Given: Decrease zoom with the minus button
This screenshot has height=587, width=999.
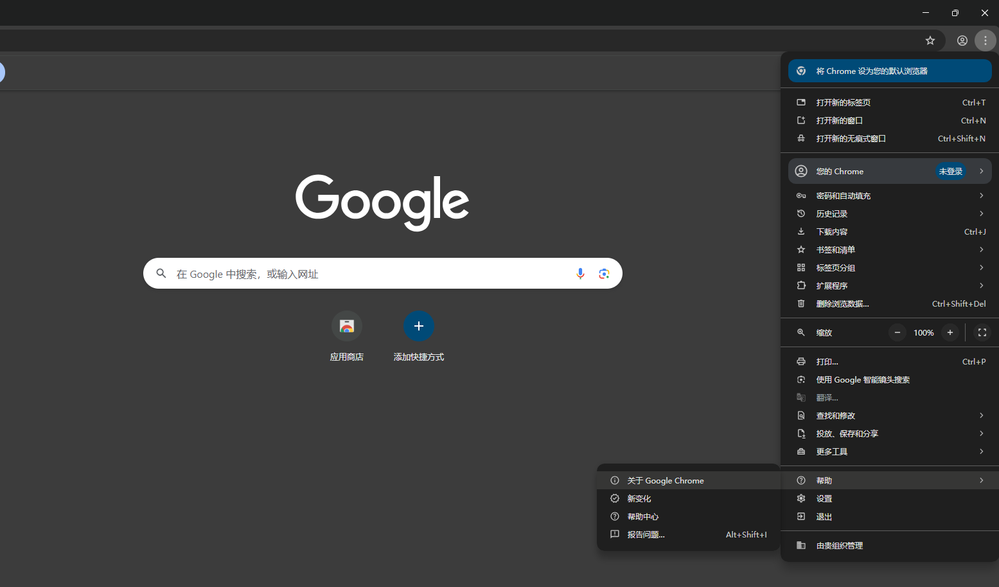Looking at the screenshot, I should click(897, 332).
